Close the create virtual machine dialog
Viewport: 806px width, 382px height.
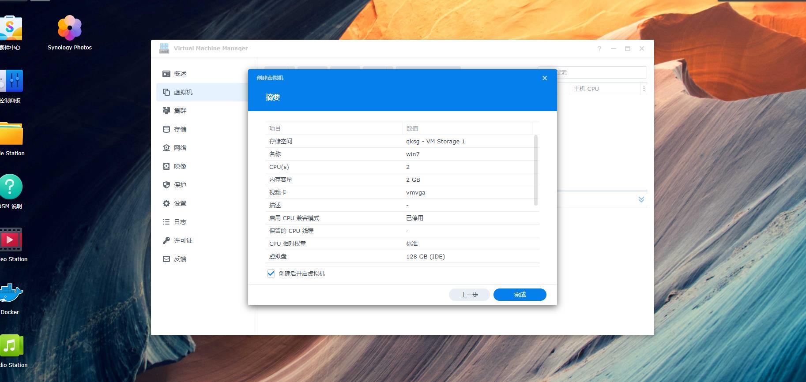[545, 78]
